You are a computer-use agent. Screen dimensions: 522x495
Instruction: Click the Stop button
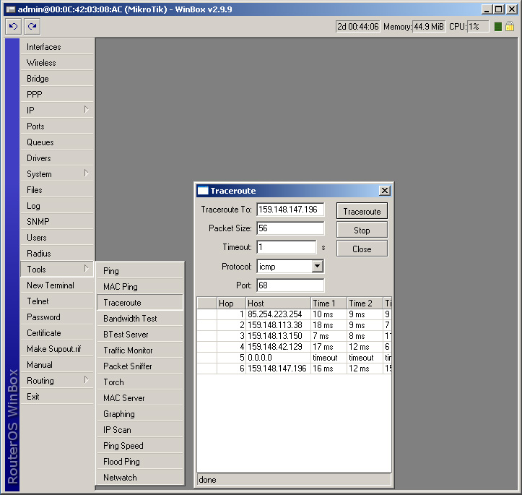362,231
